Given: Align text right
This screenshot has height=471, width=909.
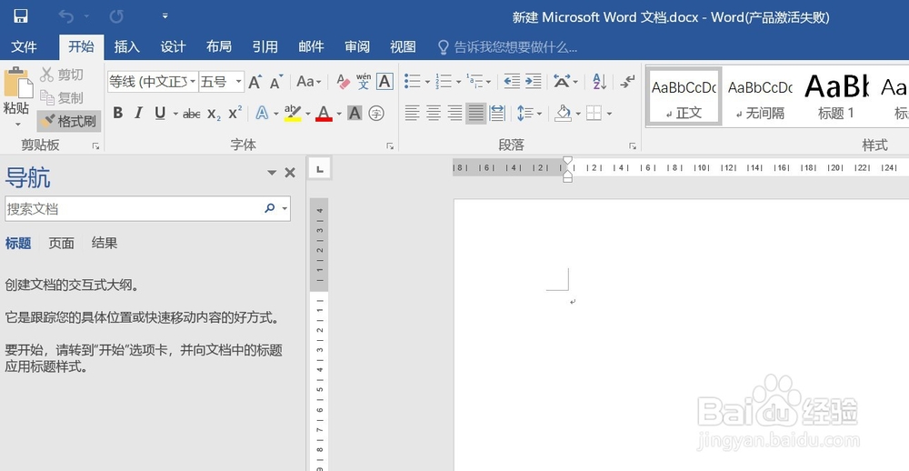Looking at the screenshot, I should coord(455,113).
